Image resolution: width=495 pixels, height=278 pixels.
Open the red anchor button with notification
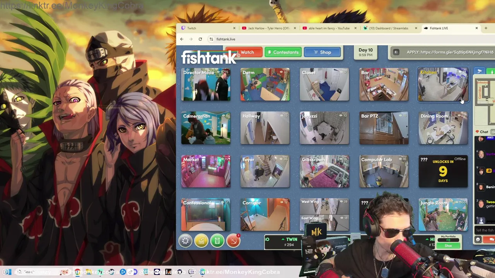pyautogui.click(x=233, y=241)
